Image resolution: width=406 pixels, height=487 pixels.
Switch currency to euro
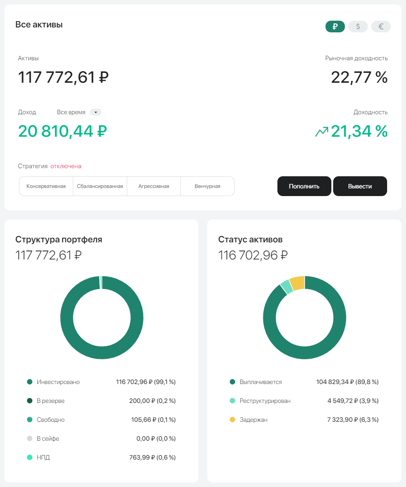coord(381,27)
